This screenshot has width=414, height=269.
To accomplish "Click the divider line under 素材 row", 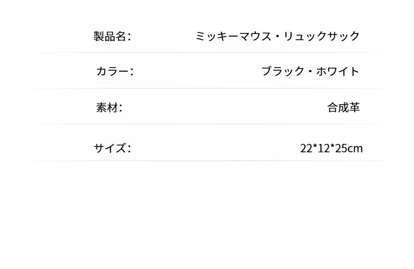I will click(211, 124).
